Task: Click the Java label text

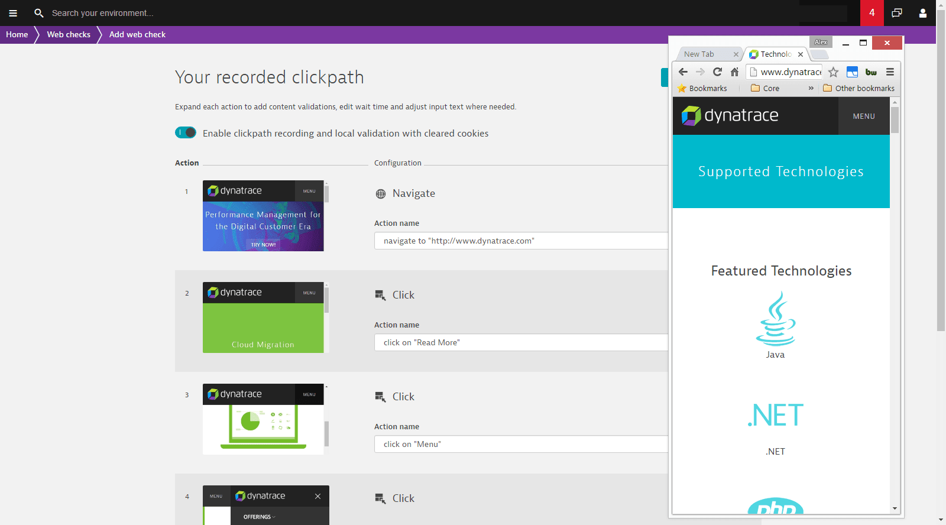Action: (x=776, y=355)
